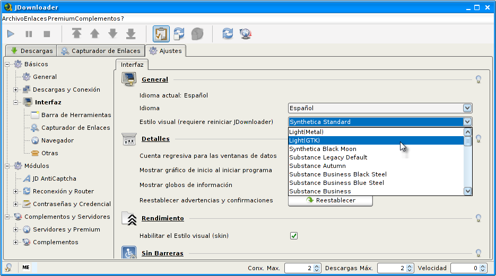Expand the Complementos tree node

click(x=15, y=242)
